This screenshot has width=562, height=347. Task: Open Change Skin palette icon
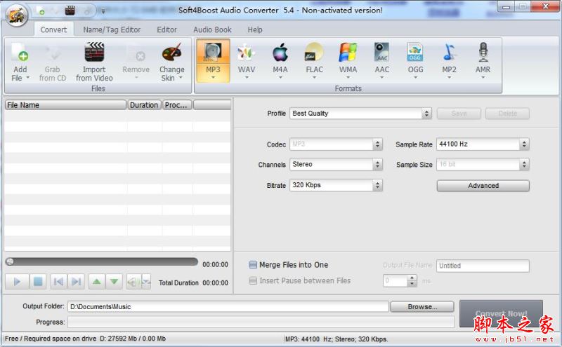point(171,53)
